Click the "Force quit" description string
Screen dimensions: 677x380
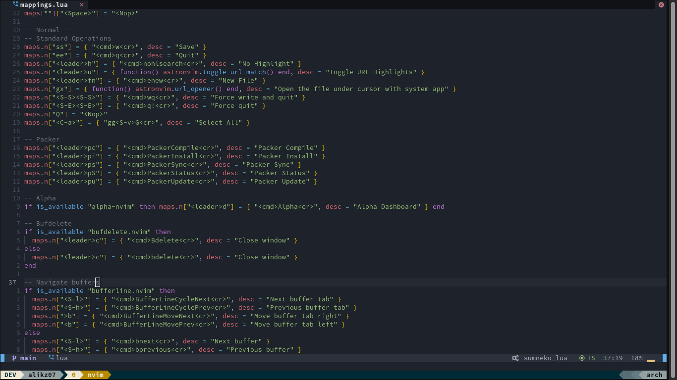(234, 105)
